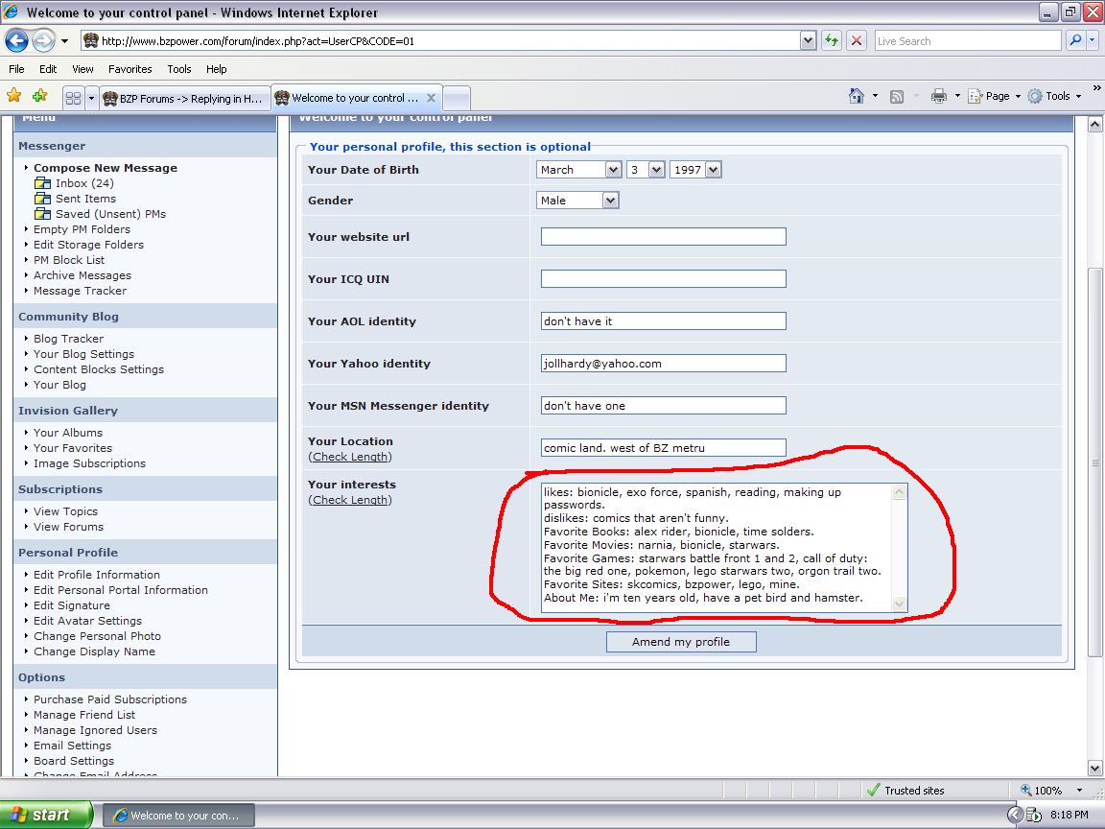The height and width of the screenshot is (829, 1105).
Task: Click the browser Back arrow button
Action: point(17,41)
